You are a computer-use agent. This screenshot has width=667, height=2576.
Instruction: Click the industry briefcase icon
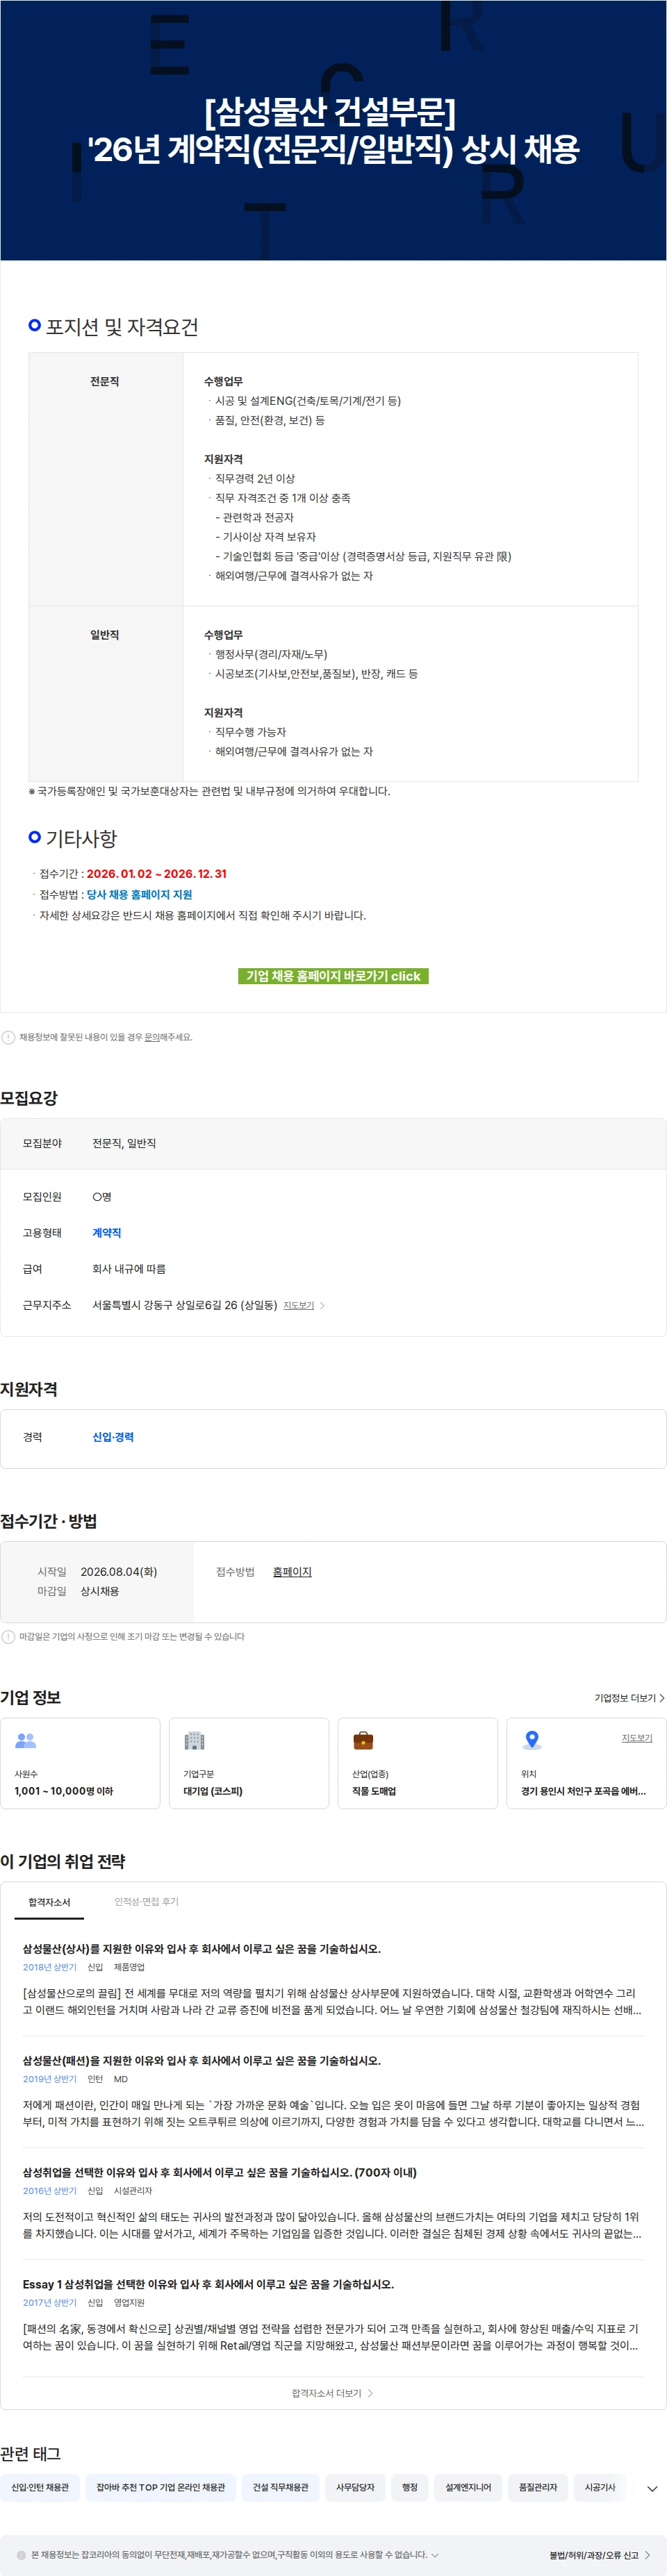[363, 1741]
